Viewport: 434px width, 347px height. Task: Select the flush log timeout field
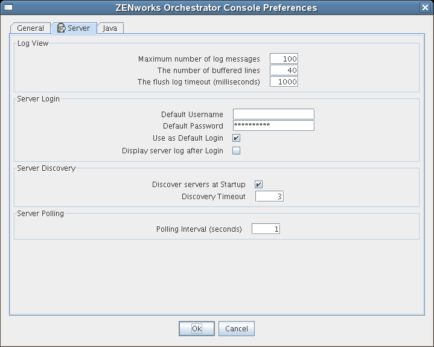click(x=284, y=82)
